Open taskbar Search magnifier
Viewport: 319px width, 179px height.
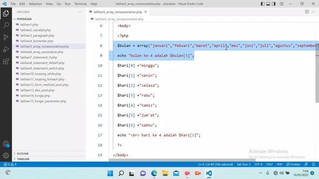point(121,174)
